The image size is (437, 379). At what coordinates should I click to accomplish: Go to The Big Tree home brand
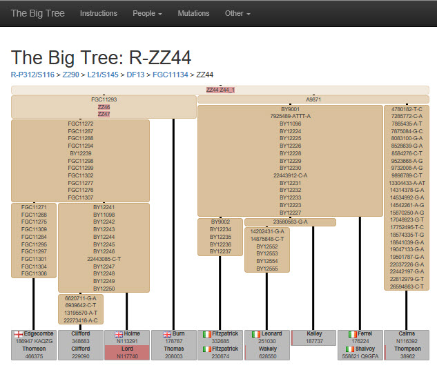coord(37,13)
